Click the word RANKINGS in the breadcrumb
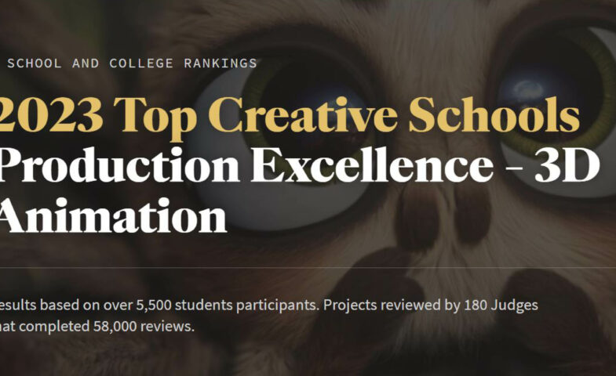Viewport: 616px width, 376px height. click(x=221, y=63)
